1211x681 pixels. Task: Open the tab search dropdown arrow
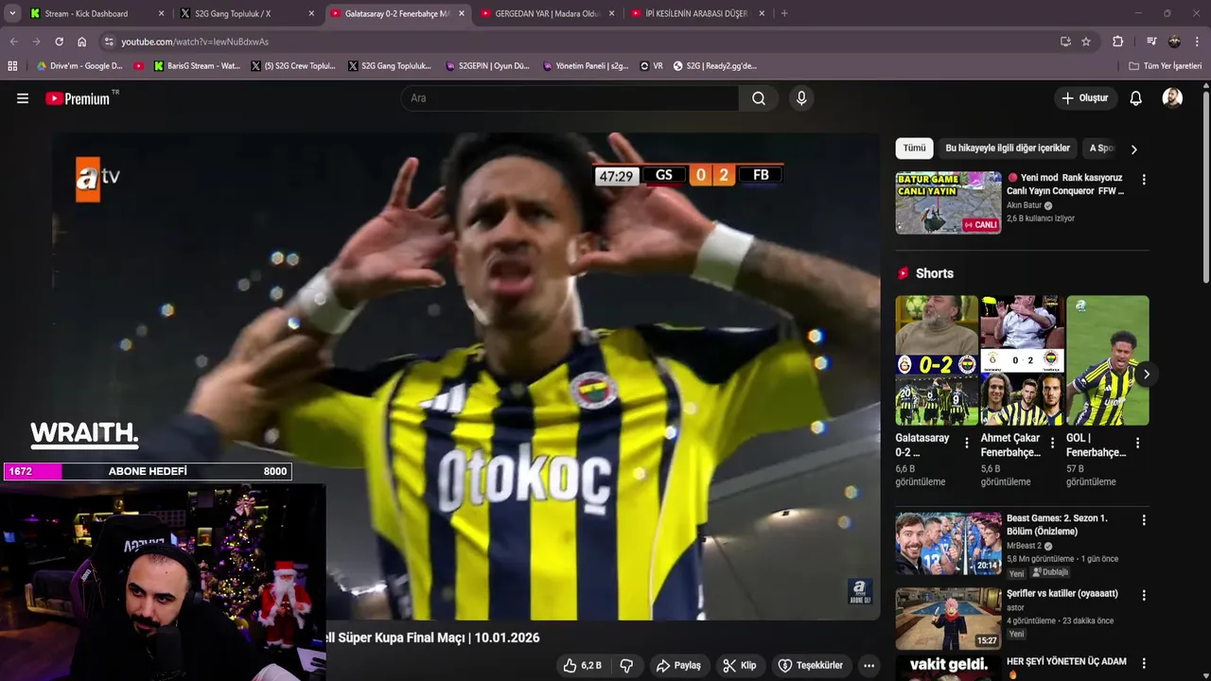(x=12, y=13)
